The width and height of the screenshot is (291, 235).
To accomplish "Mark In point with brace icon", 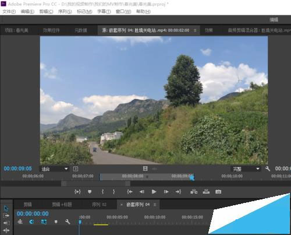I will 102,192.
